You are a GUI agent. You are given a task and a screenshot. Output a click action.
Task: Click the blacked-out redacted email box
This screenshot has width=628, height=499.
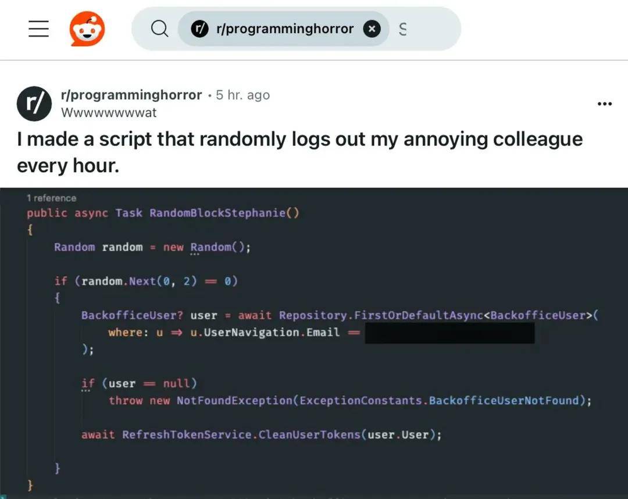coord(449,333)
